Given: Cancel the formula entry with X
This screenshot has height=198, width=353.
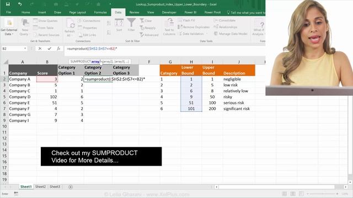Looking at the screenshot, I should (40, 48).
